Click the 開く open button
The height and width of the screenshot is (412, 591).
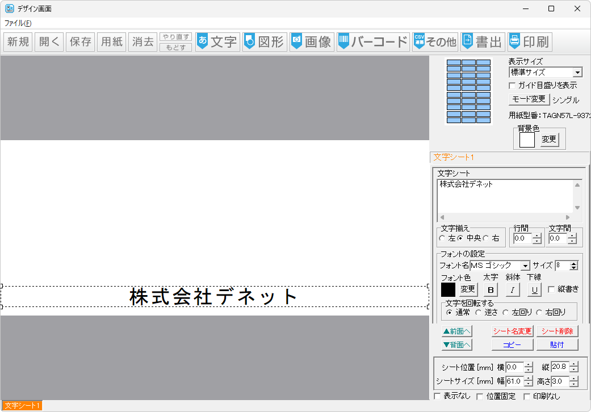click(x=49, y=41)
